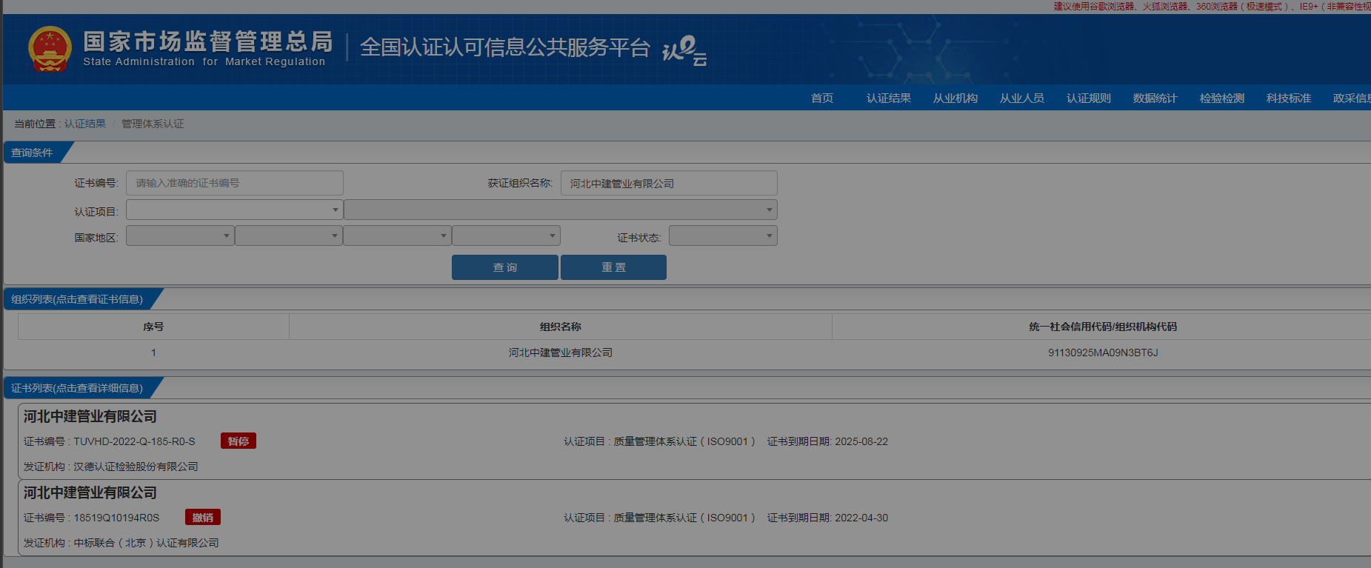This screenshot has width=1371, height=568.
Task: Select the 组织列表 section tab
Action: coord(79,299)
